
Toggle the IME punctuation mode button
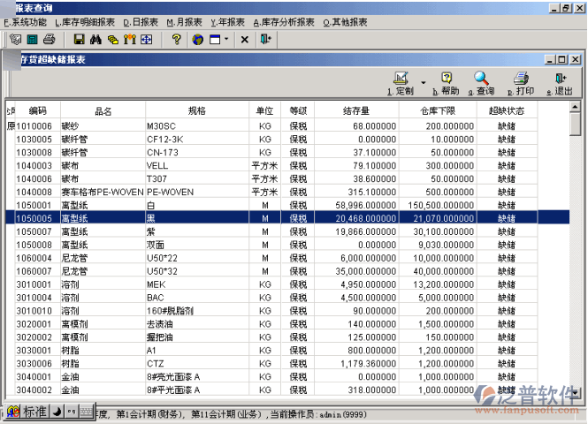pyautogui.click(x=71, y=412)
